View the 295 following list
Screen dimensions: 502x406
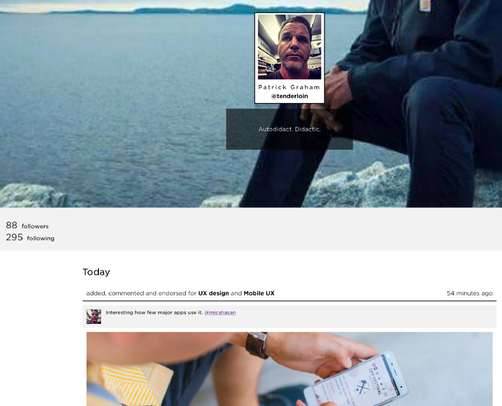[x=30, y=238]
